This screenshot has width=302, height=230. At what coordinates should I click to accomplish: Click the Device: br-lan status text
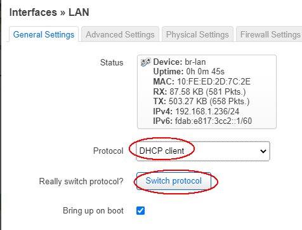pos(180,62)
